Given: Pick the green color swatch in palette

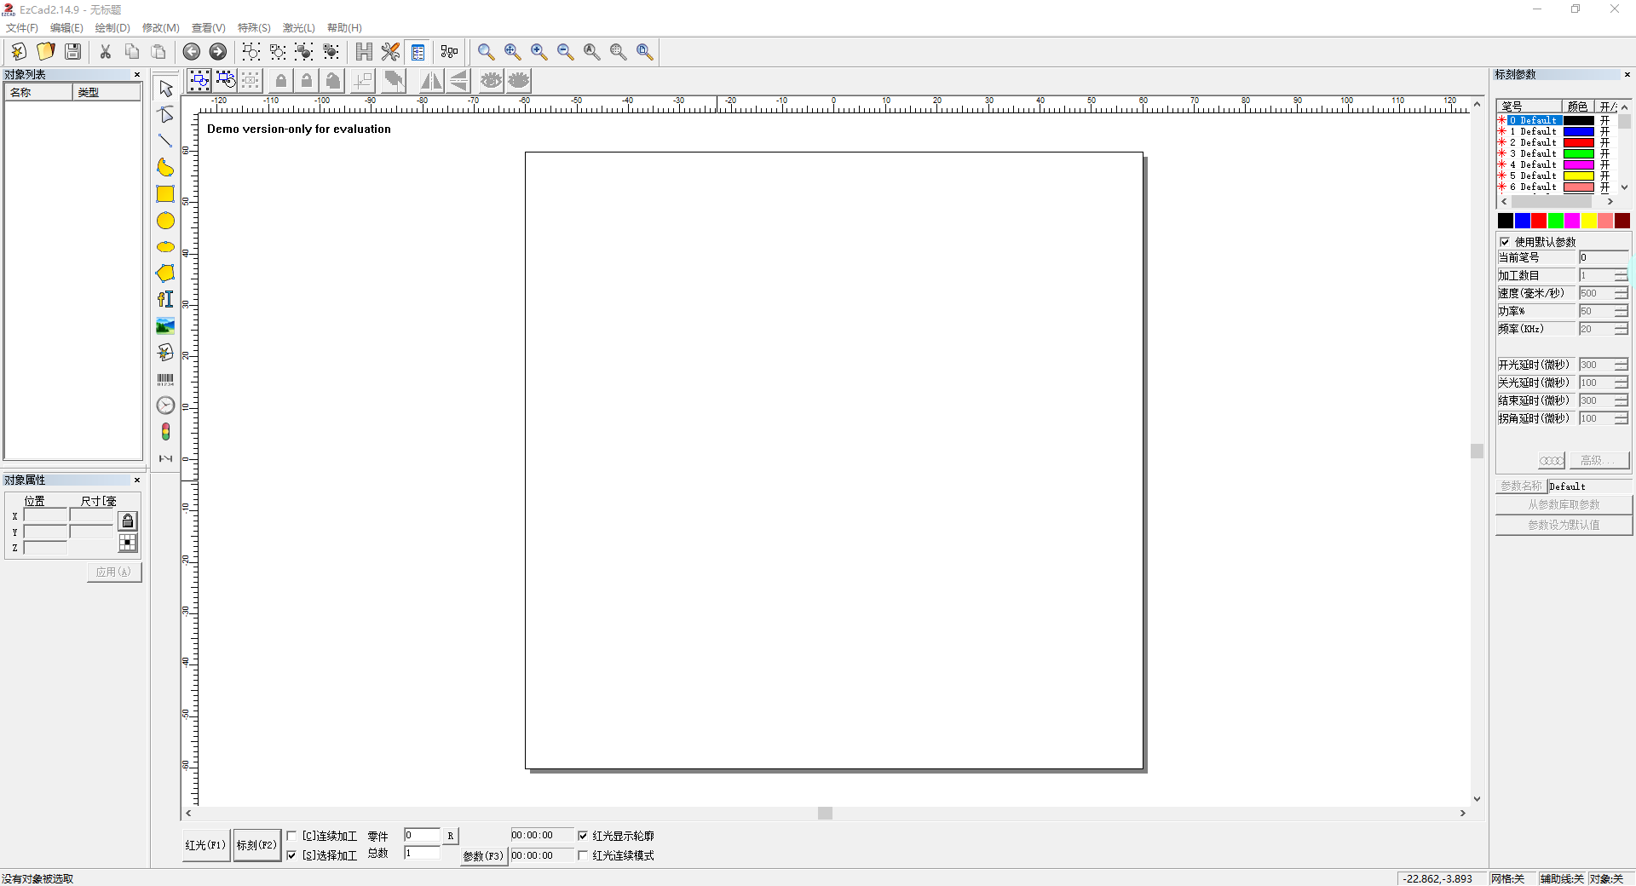Looking at the screenshot, I should point(1556,221).
